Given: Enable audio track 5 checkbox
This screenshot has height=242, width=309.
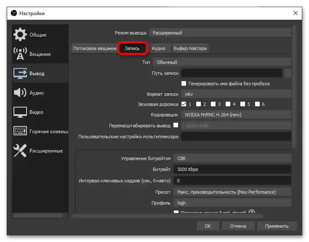Looking at the screenshot, I should point(242,104).
